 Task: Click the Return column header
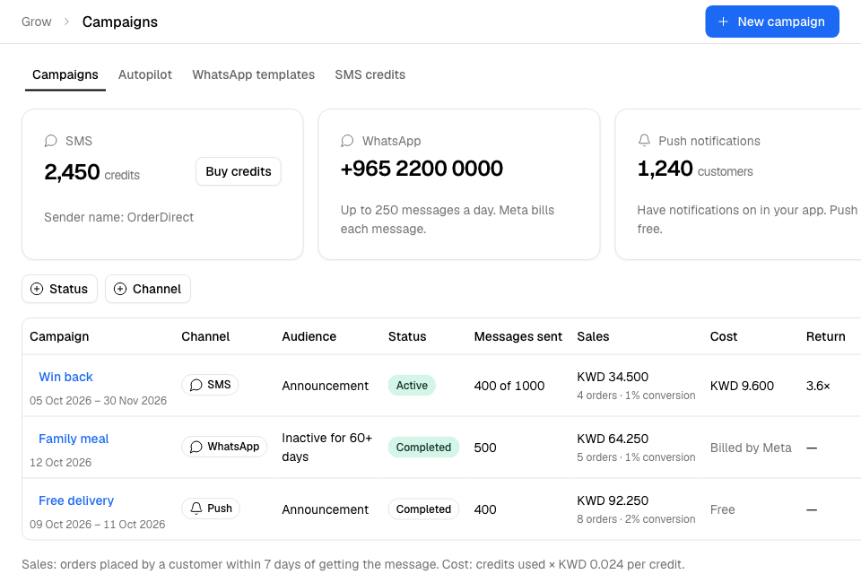[826, 336]
